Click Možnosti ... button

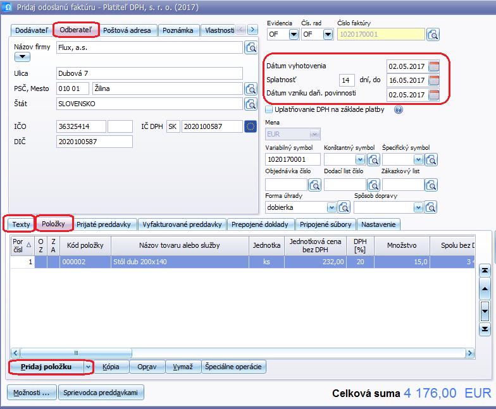tap(32, 393)
